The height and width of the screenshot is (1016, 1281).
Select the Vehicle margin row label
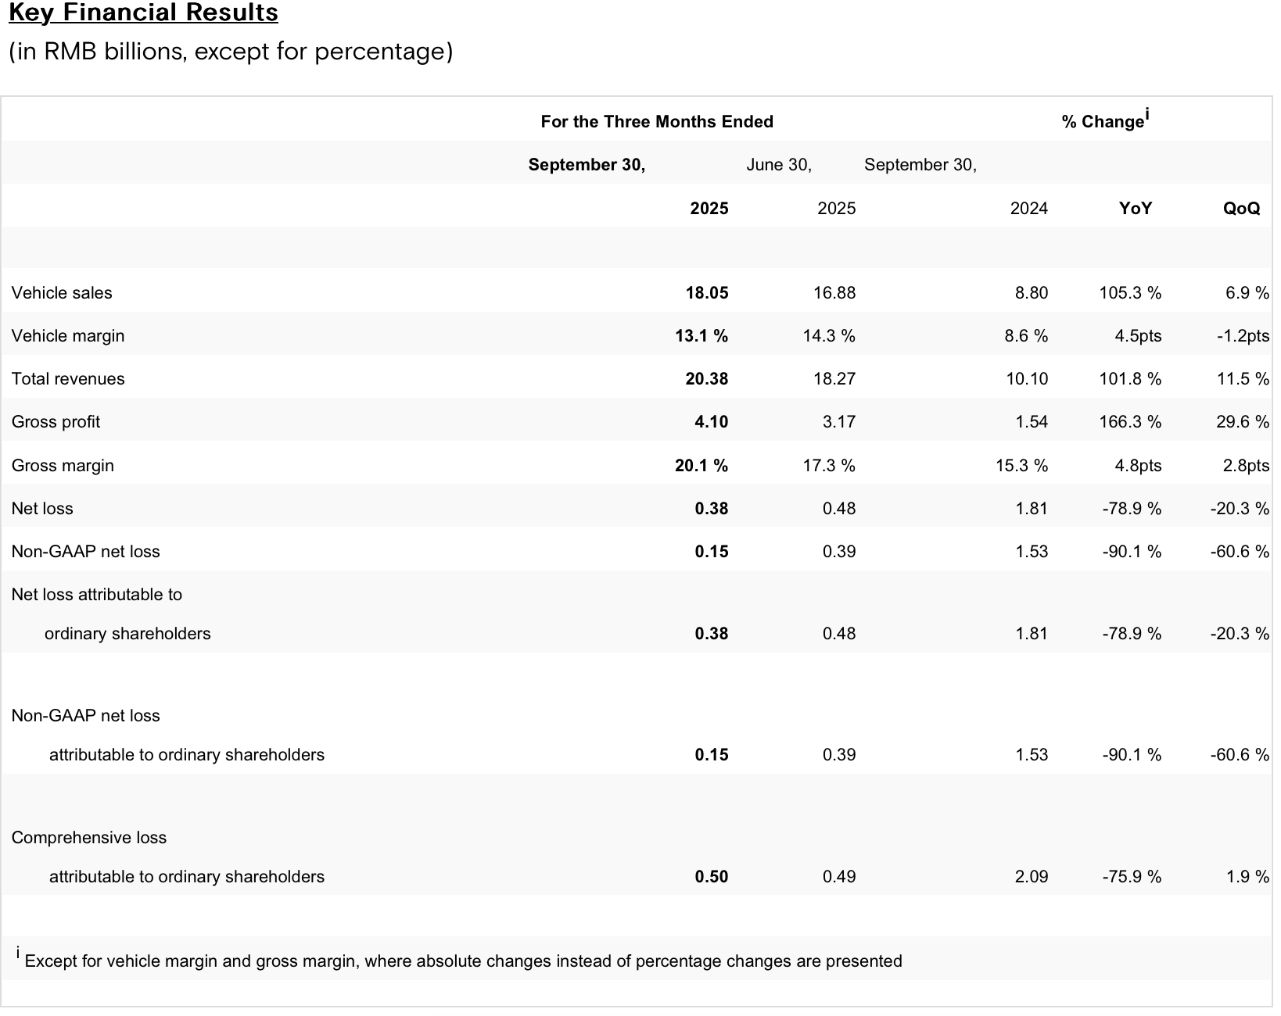pos(68,336)
